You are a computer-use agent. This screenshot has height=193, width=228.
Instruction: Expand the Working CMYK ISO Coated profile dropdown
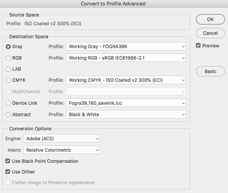point(126,80)
